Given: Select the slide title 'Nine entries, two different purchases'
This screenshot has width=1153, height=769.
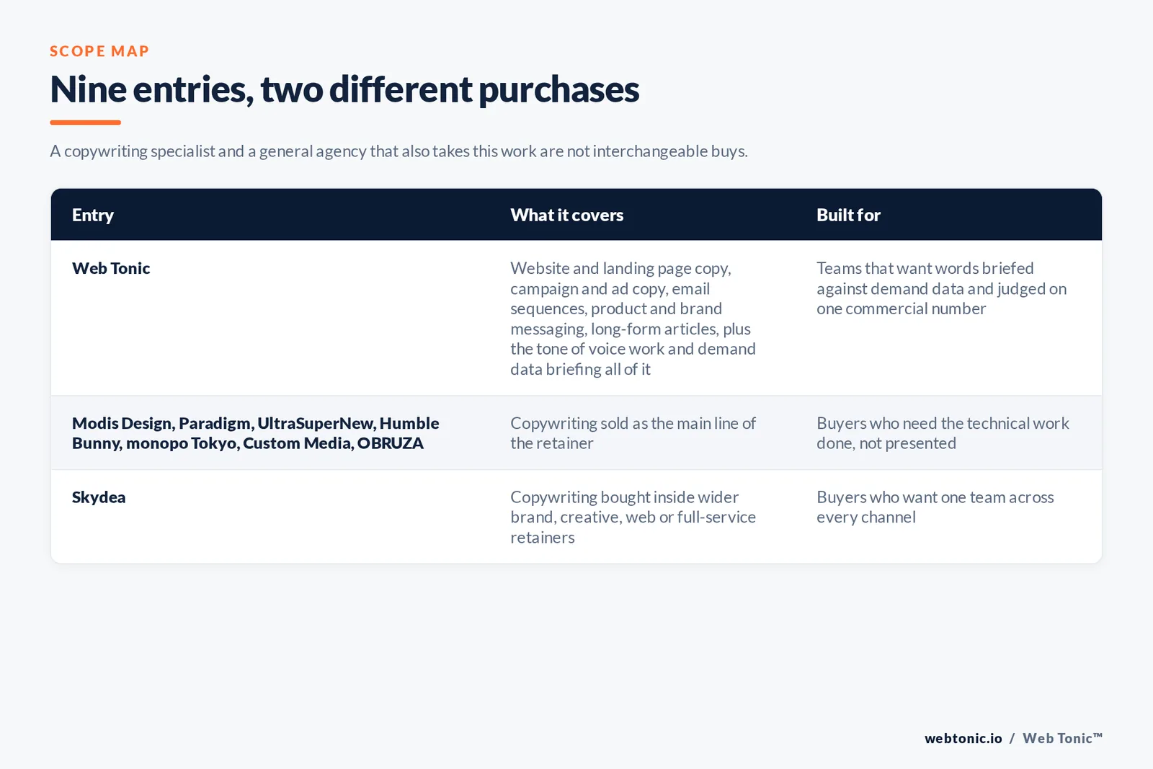Looking at the screenshot, I should click(344, 89).
